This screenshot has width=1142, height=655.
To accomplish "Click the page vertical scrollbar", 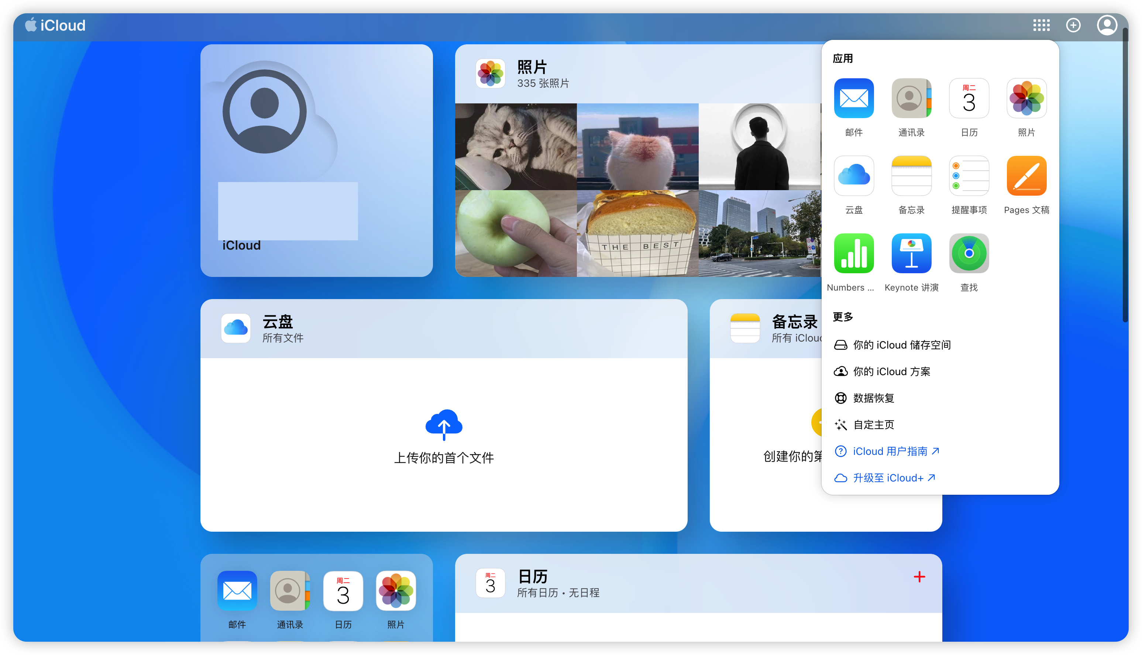I will pyautogui.click(x=1125, y=175).
